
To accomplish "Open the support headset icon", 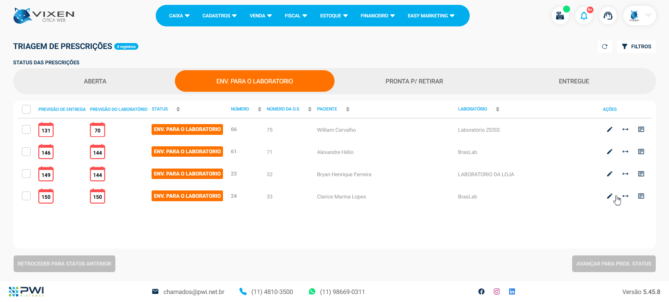I will tap(608, 16).
